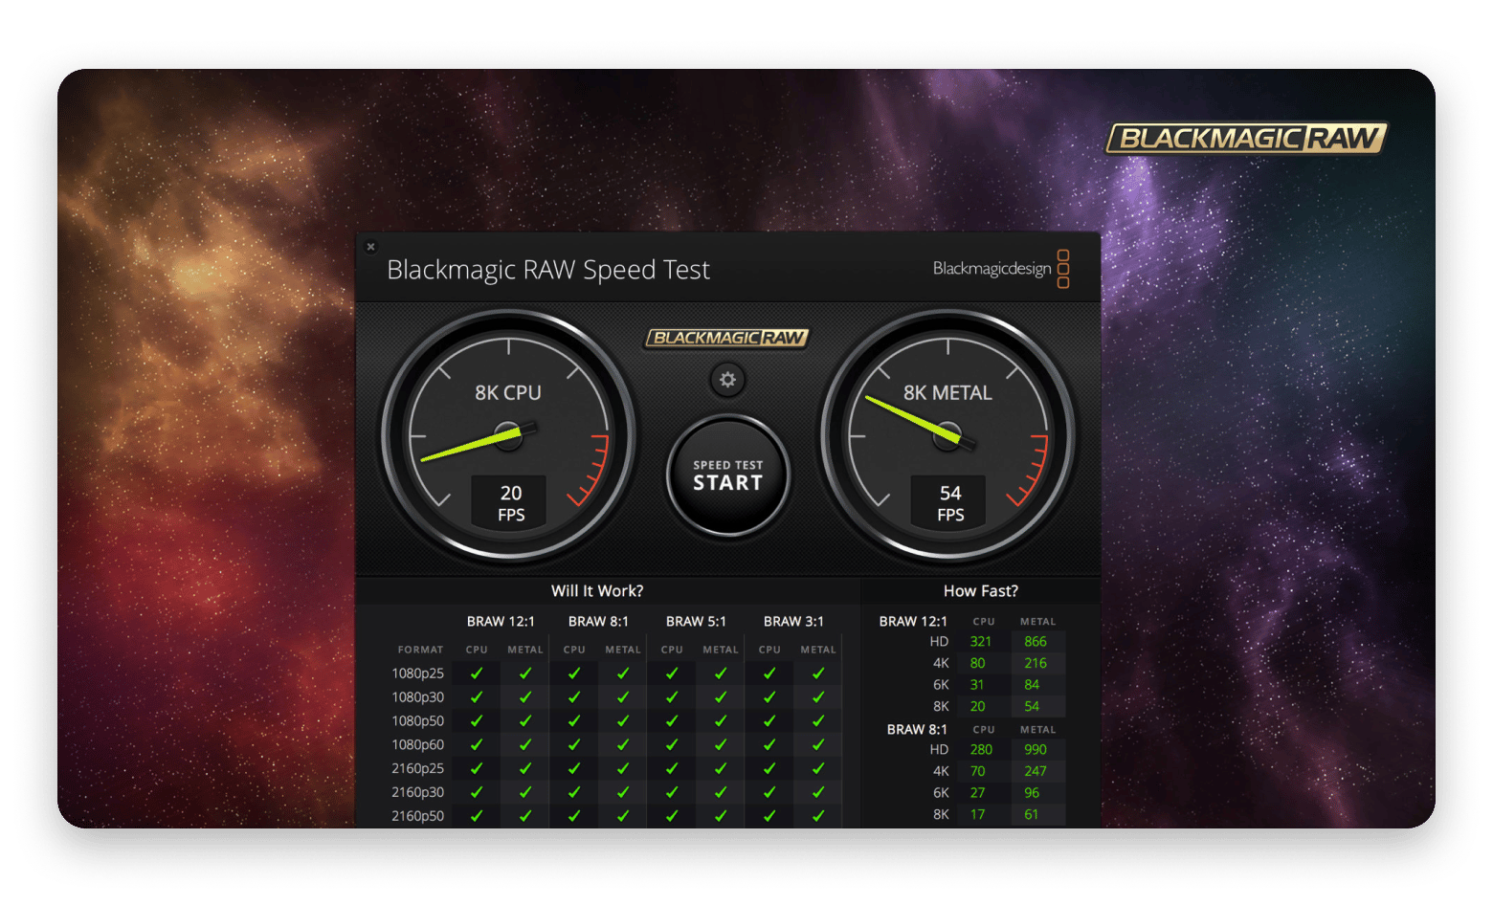
Task: Select BRAW 8:1 8K CPU value 17
Action: [x=977, y=815]
